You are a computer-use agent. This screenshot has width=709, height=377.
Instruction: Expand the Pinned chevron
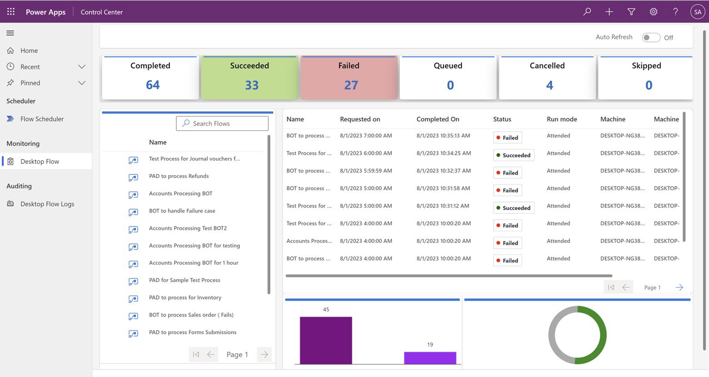(82, 83)
